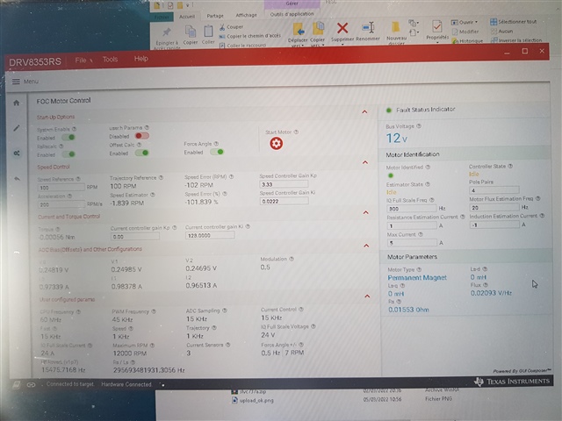Click the Resistance Estimation Current field
This screenshot has height=421, width=562.
[412, 226]
